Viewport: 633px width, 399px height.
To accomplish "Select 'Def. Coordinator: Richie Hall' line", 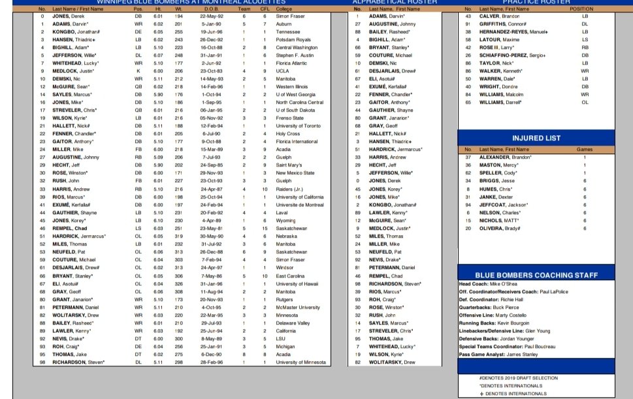I will click(491, 299).
